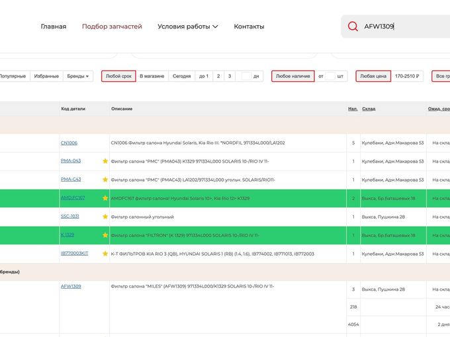Toggle favorite star for AMD.FC167 row
The image size is (450, 337).
pos(105,198)
